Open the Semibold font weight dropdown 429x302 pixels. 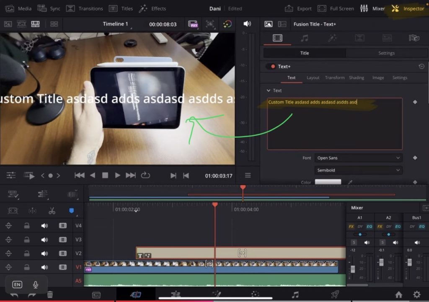click(x=358, y=170)
